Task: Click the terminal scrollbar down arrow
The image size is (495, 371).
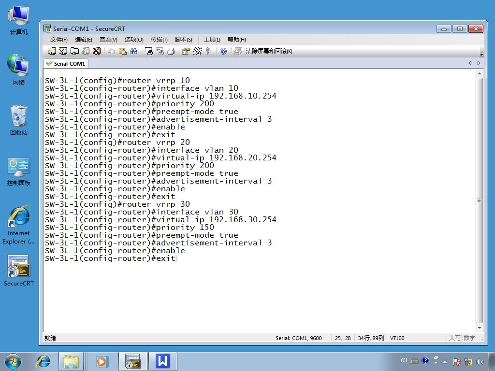Action: point(479,328)
